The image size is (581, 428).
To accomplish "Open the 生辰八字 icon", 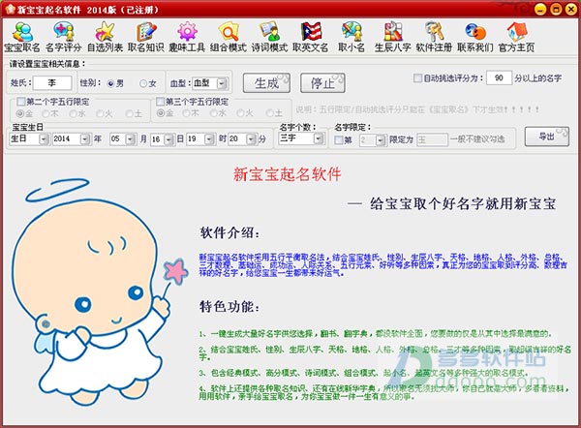I will (x=393, y=37).
